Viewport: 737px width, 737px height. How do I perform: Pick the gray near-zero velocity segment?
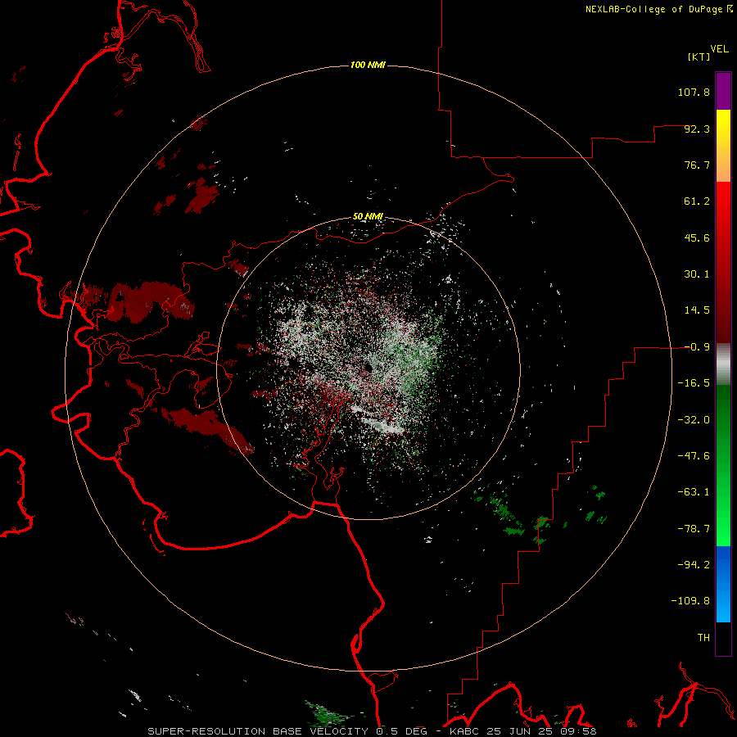coord(723,364)
